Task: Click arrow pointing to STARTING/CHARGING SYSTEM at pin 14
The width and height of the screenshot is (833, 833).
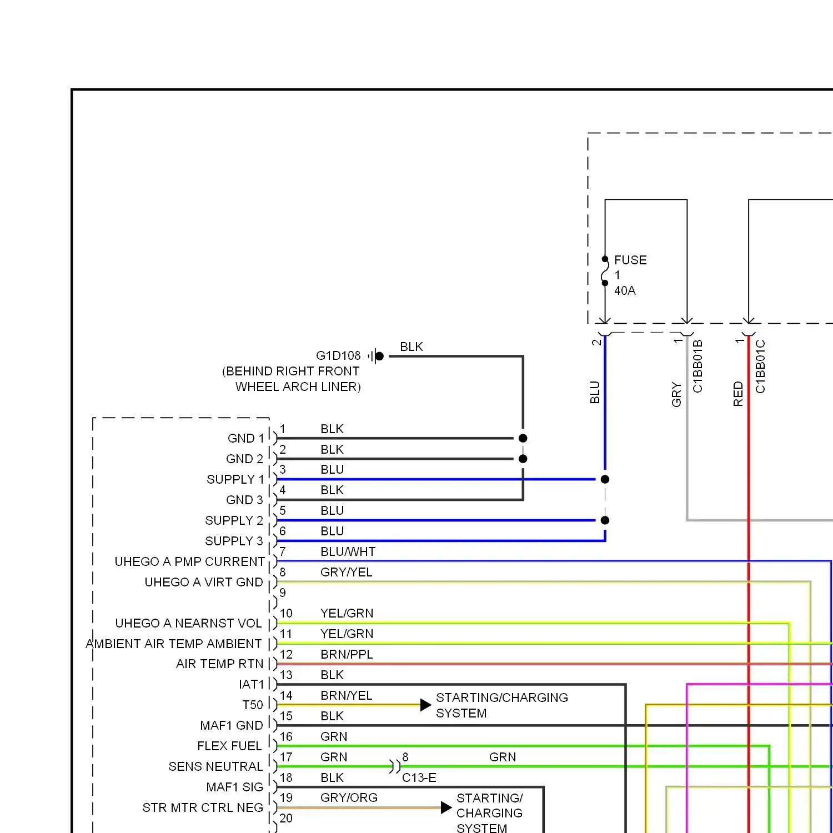Action: (x=426, y=705)
